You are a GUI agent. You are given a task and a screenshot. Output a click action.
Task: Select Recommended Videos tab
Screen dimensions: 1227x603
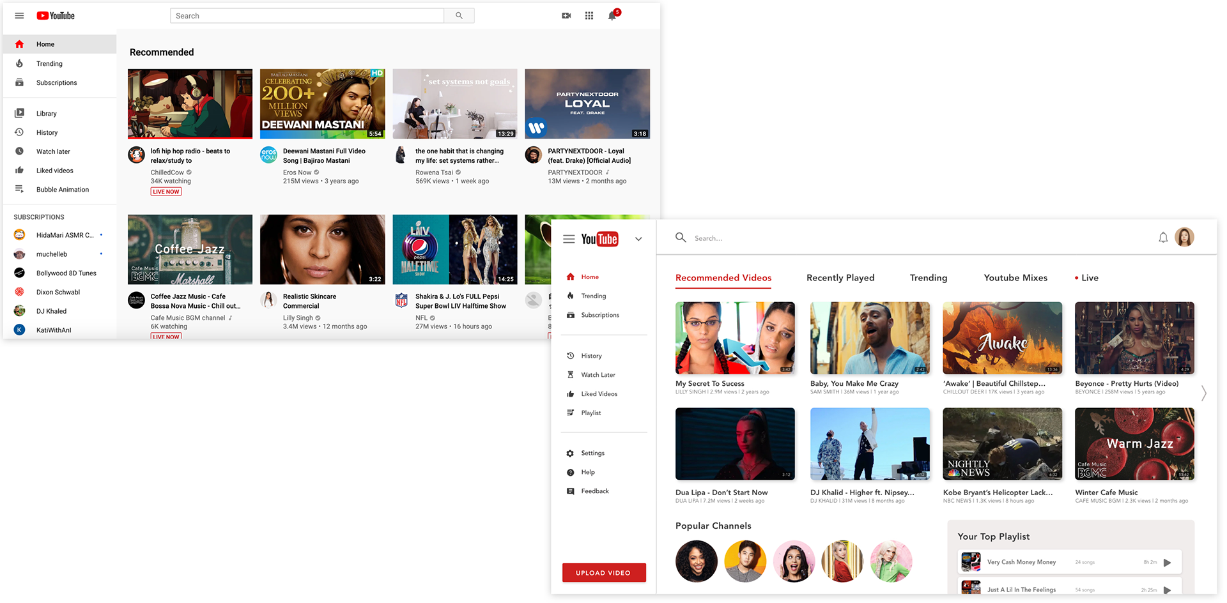click(x=723, y=278)
